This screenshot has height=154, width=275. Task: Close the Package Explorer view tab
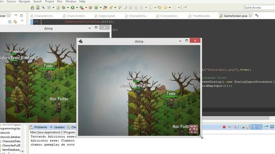click(x=9, y=16)
